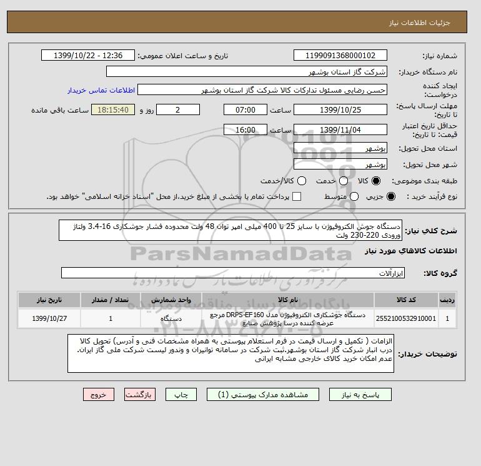481x466 pixels.
Task: Click the response deadline date 1399/10/25
Action: [340, 109]
